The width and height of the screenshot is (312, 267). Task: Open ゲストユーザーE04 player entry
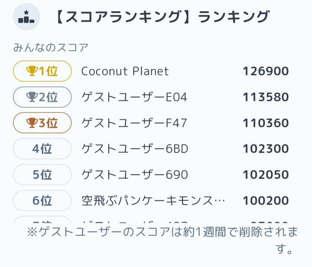click(x=134, y=97)
